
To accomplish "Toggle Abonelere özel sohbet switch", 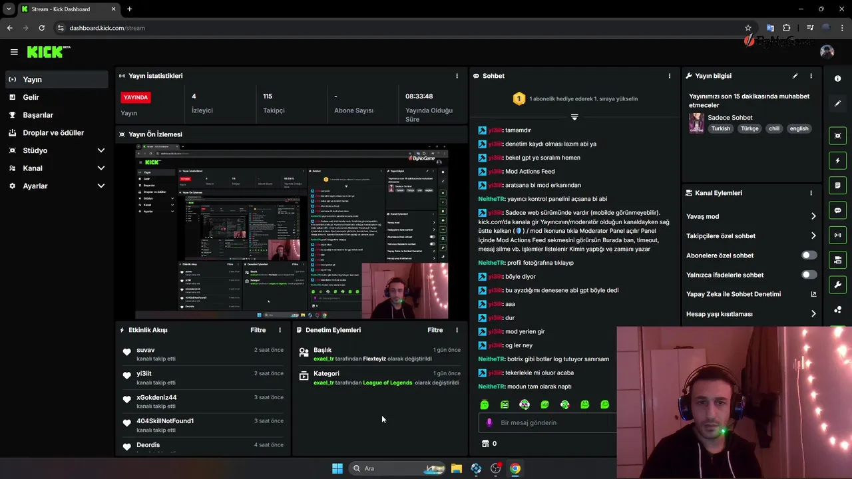I will pos(809,255).
